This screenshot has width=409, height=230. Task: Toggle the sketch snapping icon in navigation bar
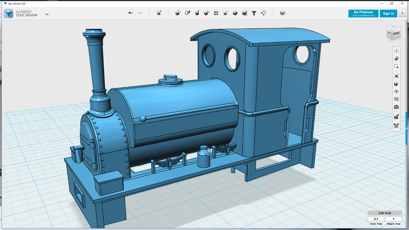coord(396,117)
